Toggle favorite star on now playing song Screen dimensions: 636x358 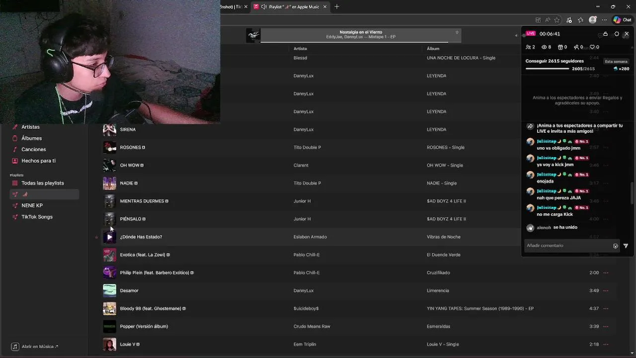[x=457, y=32]
